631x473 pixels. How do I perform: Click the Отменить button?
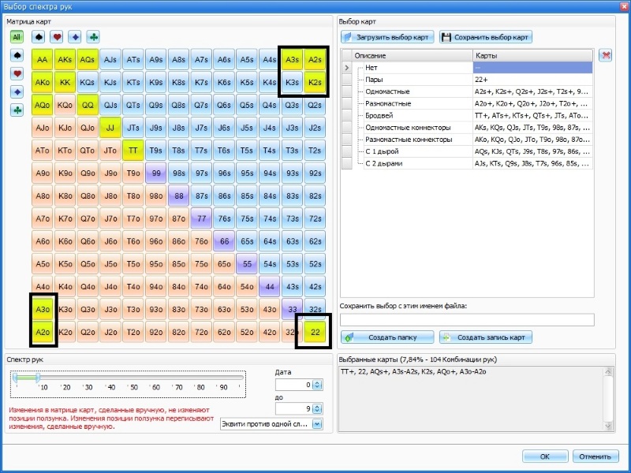[x=596, y=456]
